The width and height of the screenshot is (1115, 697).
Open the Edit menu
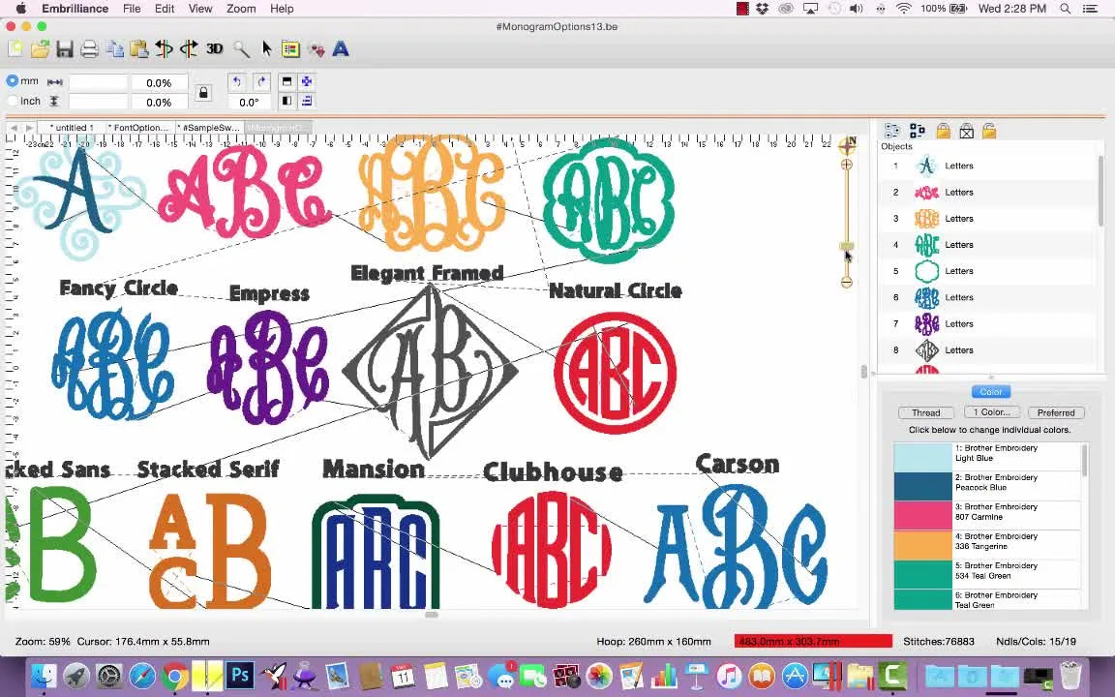(165, 9)
